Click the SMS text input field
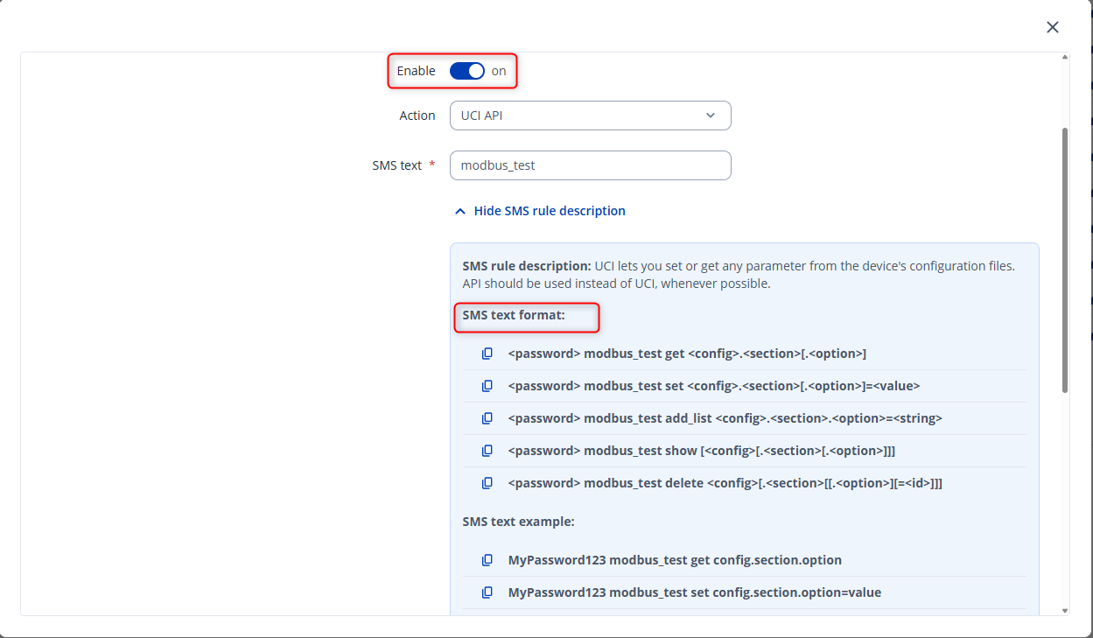This screenshot has width=1093, height=638. (x=590, y=165)
